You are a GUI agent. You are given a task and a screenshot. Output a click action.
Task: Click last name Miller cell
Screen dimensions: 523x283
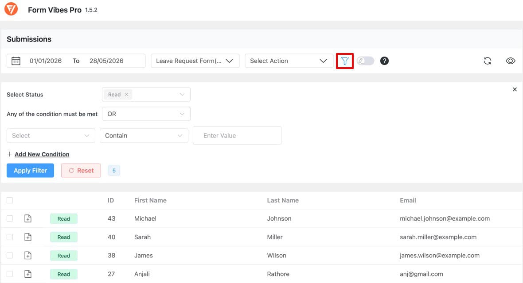(275, 237)
